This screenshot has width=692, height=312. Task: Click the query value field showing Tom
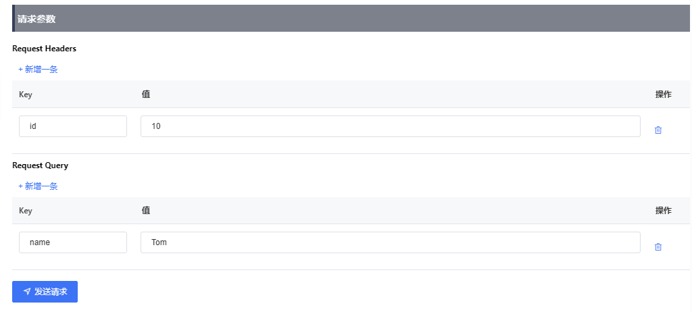390,242
